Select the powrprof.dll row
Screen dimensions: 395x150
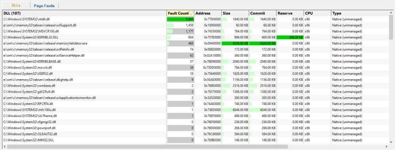pyautogui.click(x=196, y=128)
